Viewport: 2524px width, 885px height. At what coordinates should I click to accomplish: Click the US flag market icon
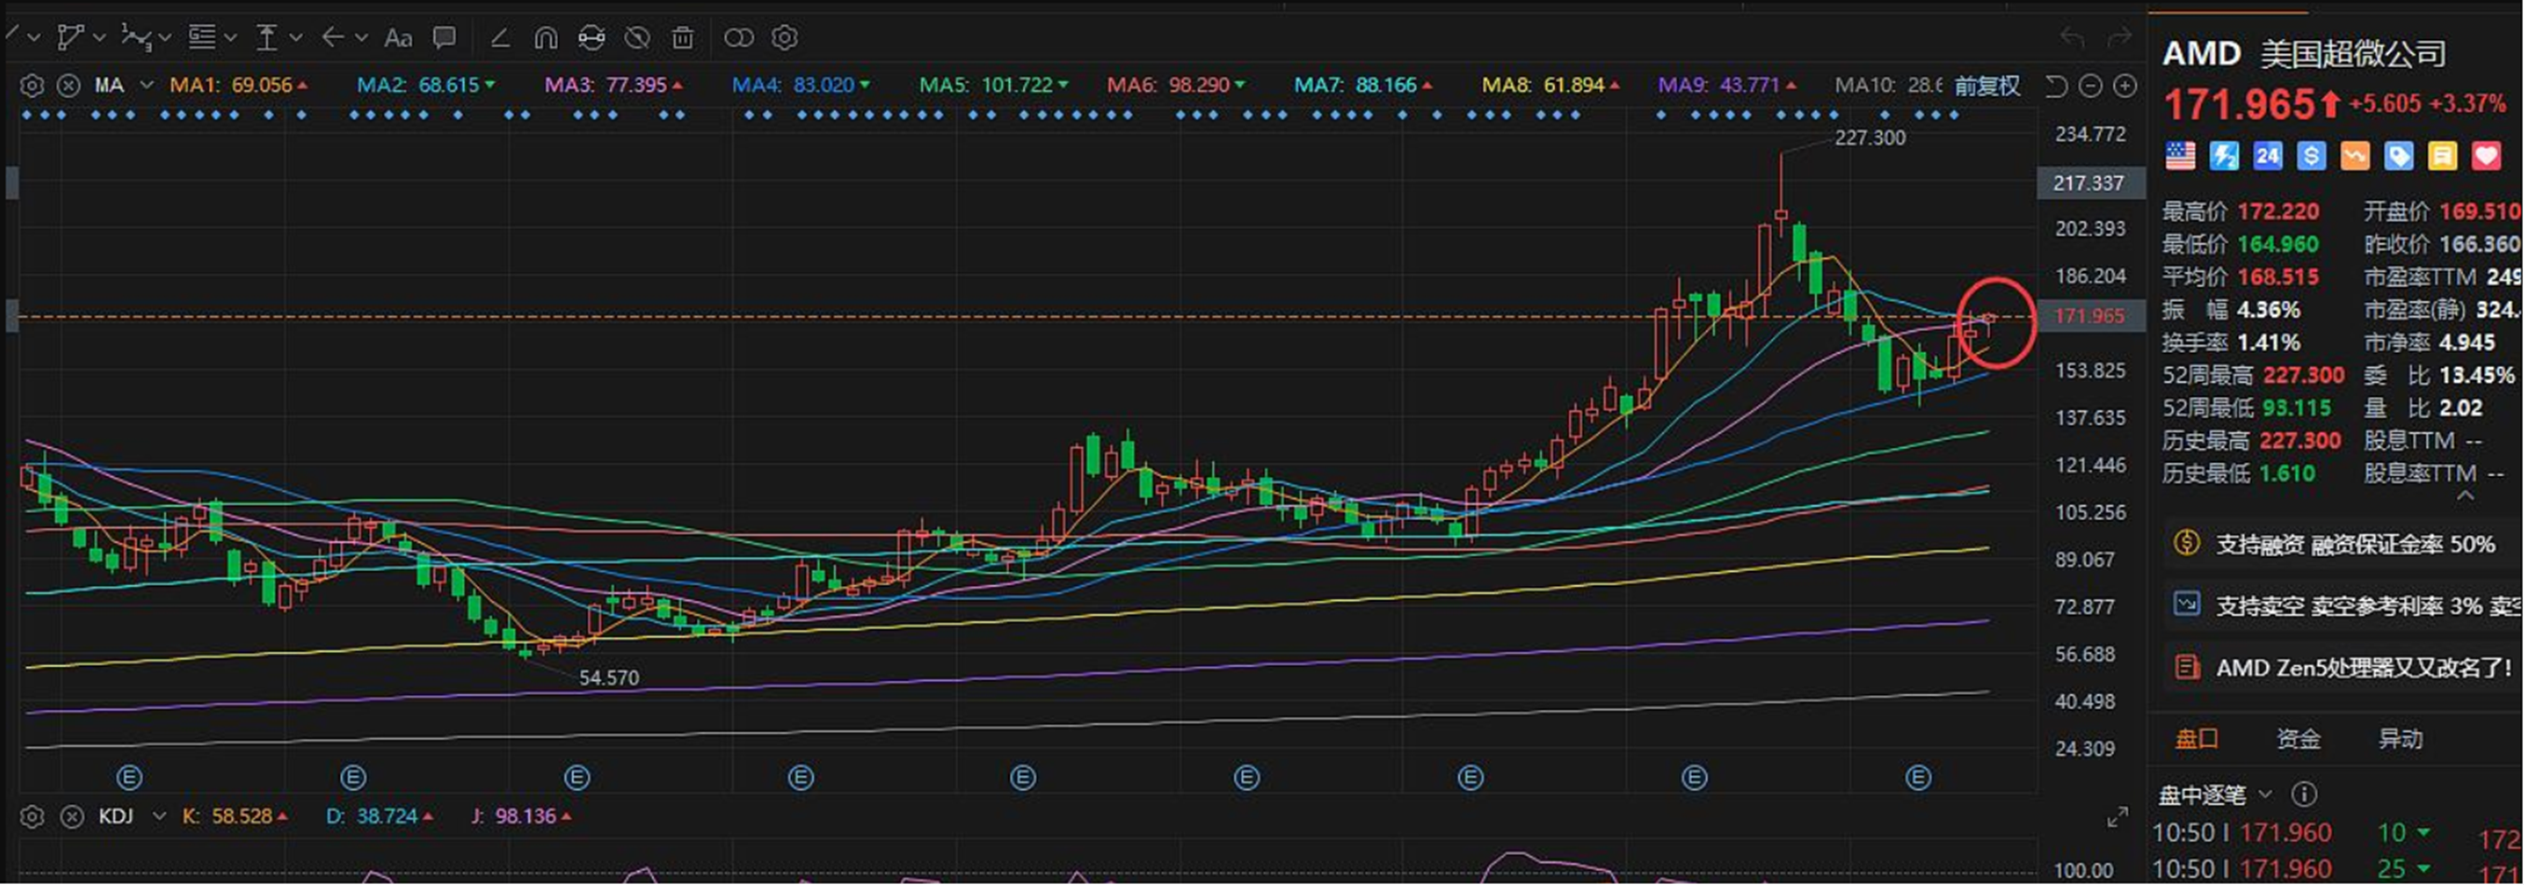point(2180,156)
